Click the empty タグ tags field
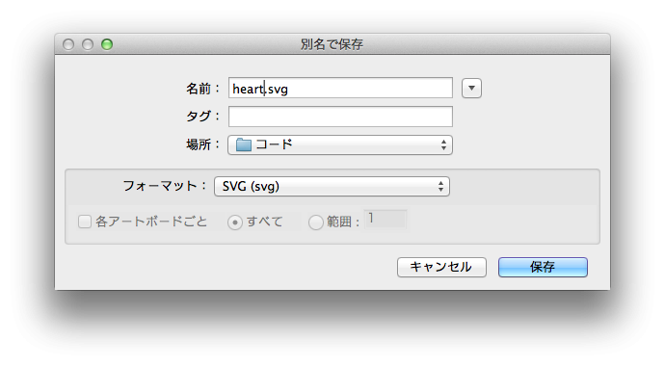 coord(340,117)
